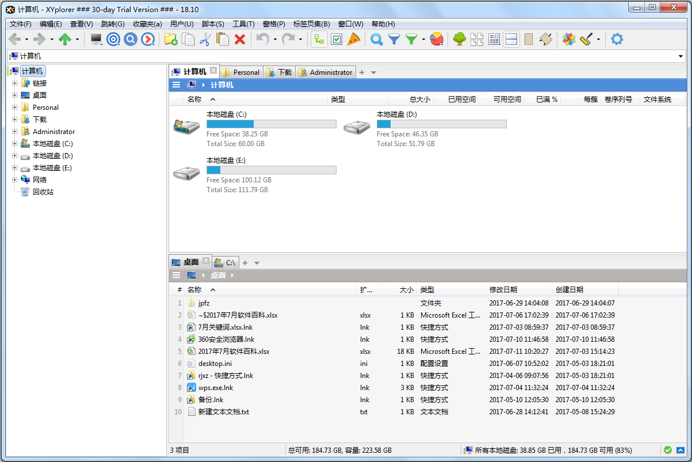The width and height of the screenshot is (692, 462).
Task: Open the Redo dropdown arrow
Action: click(x=300, y=39)
